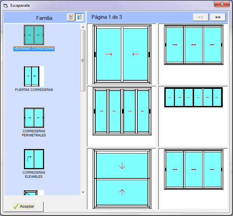233x216 pixels.
Task: Click the family list scrollbar thumb
Action: tap(83, 60)
